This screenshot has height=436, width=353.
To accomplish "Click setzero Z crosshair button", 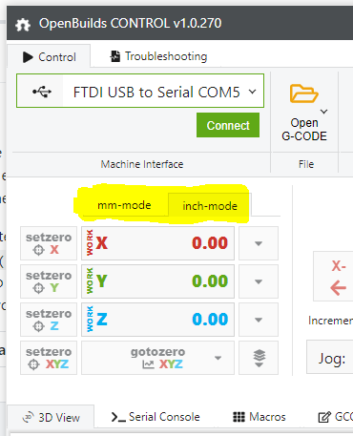I will click(x=49, y=320).
